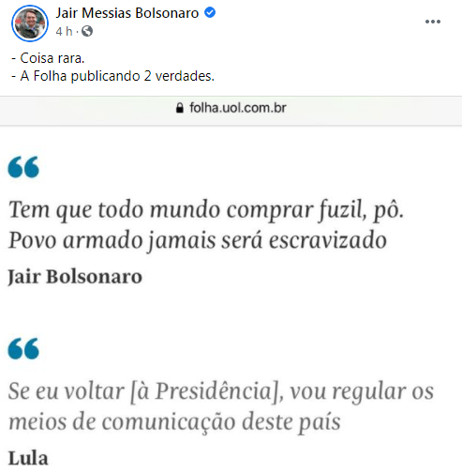Open the three-dot post options menu
Screen dimensions: 462x472
[x=433, y=22]
